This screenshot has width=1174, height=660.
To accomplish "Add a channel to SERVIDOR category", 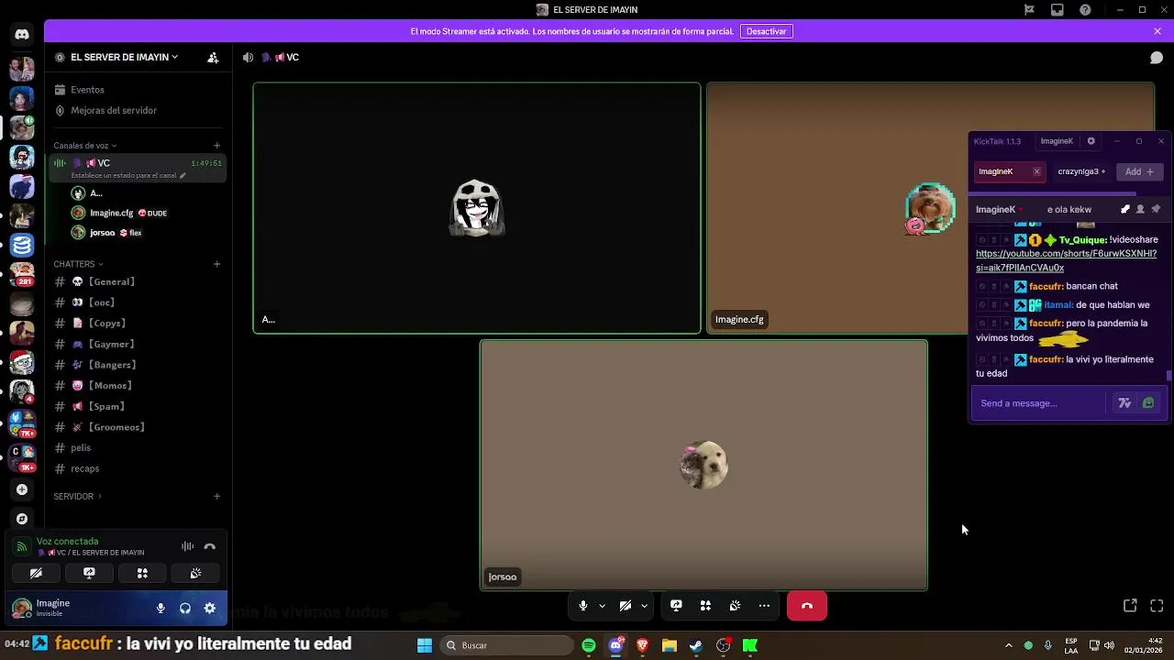I will click(x=217, y=496).
